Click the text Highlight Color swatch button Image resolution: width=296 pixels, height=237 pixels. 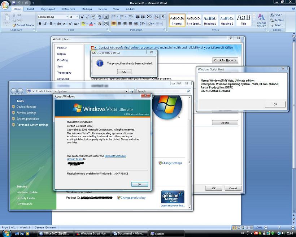(x=83, y=23)
